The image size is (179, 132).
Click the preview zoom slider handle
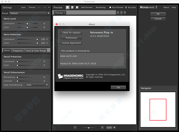pyautogui.click(x=89, y=128)
